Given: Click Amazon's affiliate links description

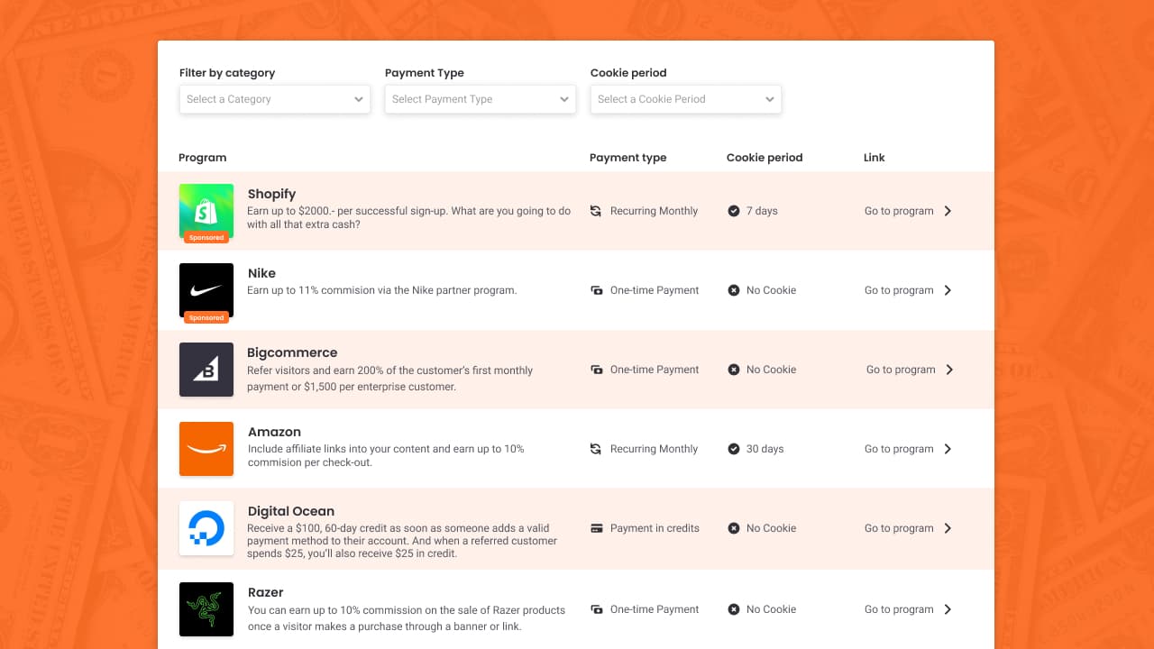Looking at the screenshot, I should coord(386,455).
